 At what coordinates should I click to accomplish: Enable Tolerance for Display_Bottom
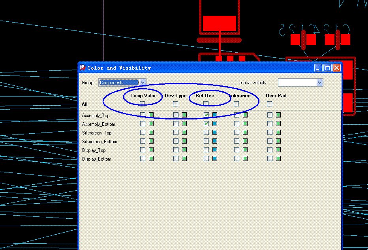[x=237, y=159]
